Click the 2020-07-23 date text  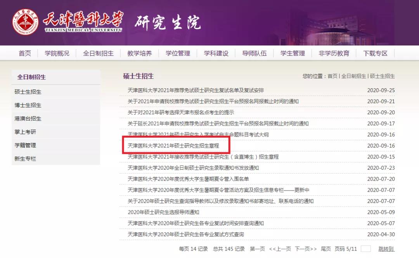[x=381, y=168]
